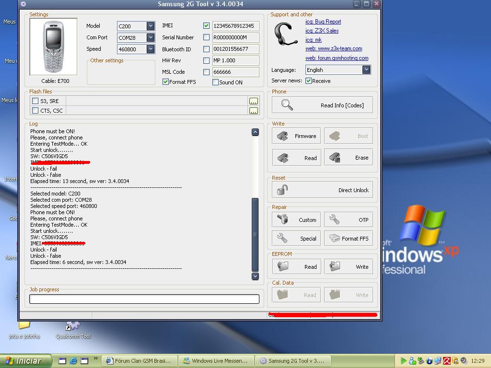Open web: www.z3x-team.com link
The width and height of the screenshot is (491, 368).
click(x=334, y=48)
